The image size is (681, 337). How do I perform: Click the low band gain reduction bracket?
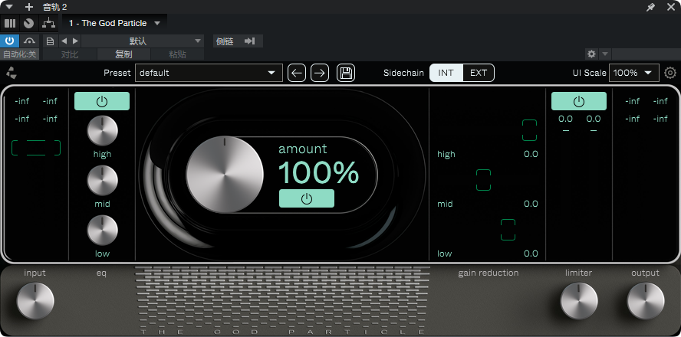coord(508,230)
